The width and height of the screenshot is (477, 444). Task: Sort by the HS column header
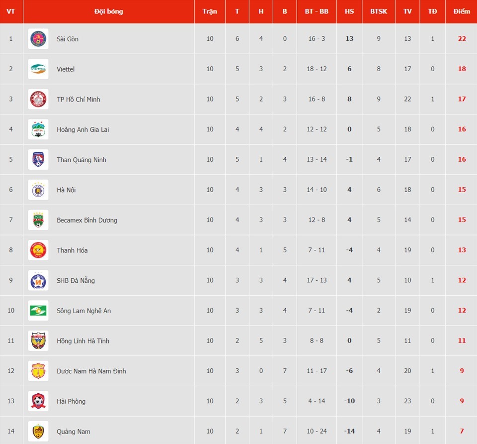349,11
